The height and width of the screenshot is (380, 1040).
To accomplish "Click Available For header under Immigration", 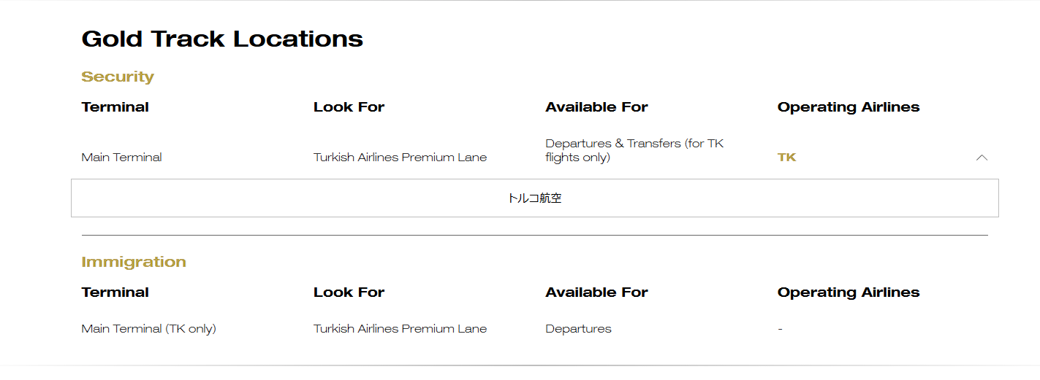I will point(596,292).
